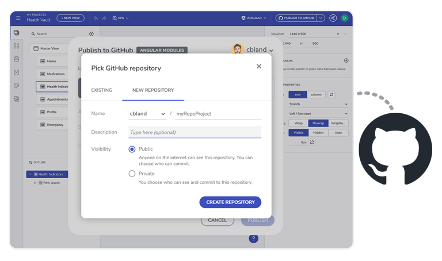Click the undo arrow in the toolbar

tap(96, 18)
